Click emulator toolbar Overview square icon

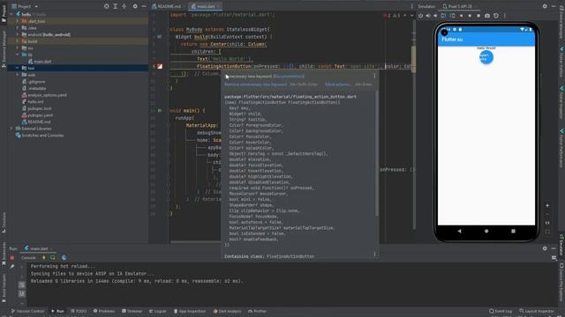478,16
